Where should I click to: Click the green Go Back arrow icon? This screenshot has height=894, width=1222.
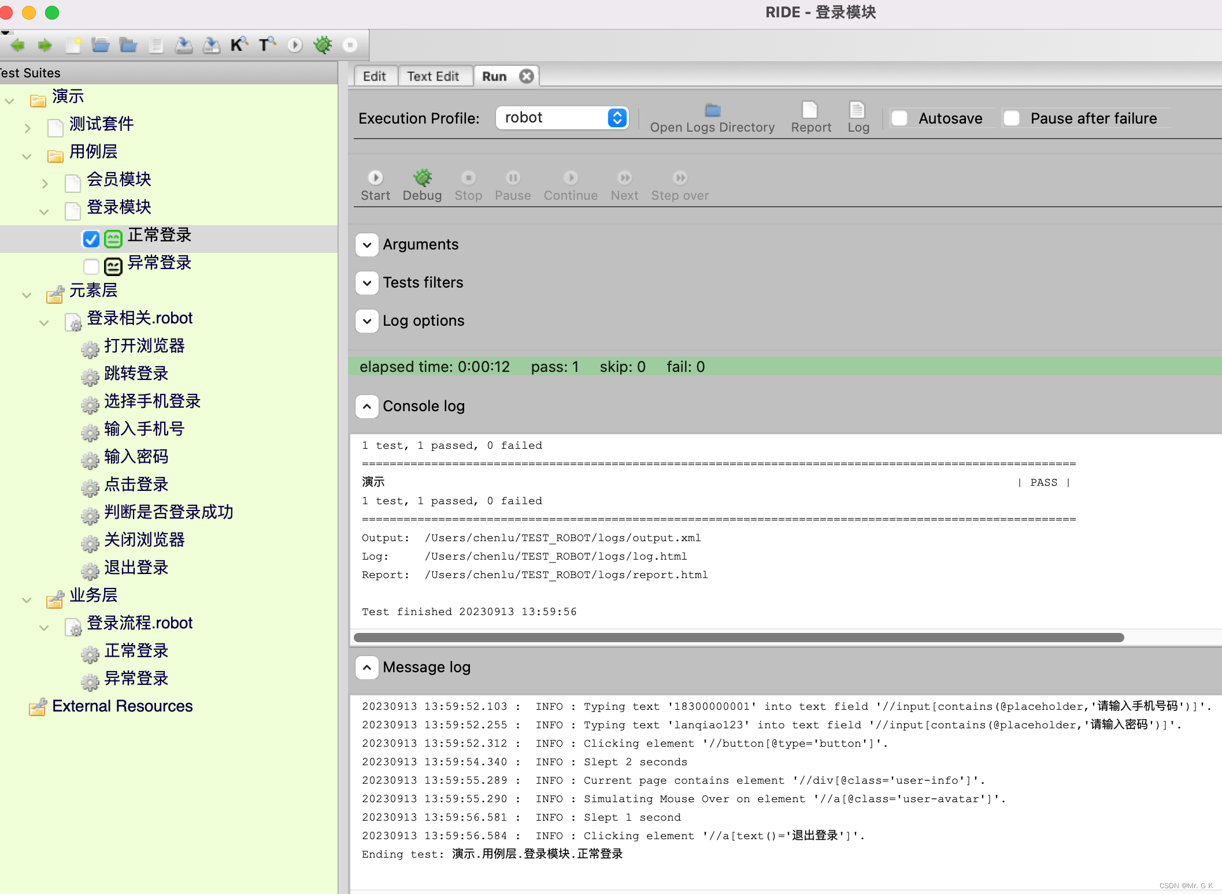click(x=17, y=45)
